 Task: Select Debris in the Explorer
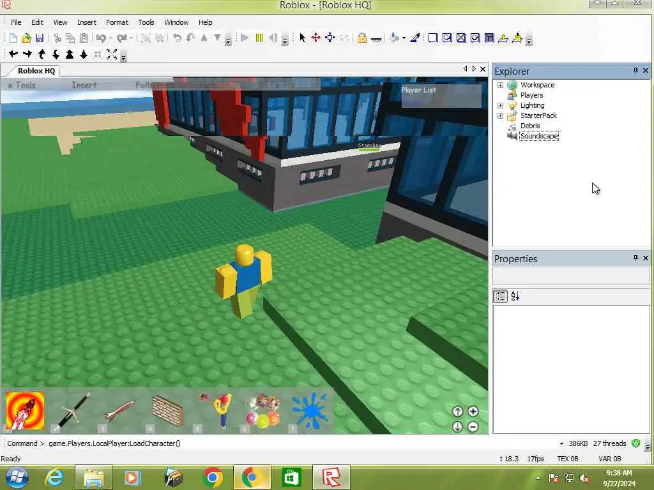coord(529,126)
